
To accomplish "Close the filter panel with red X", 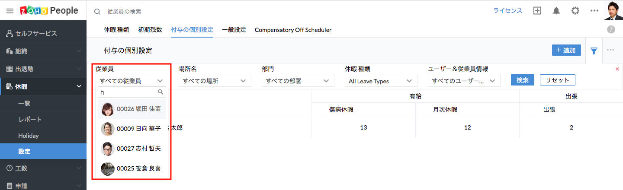I will click(617, 69).
